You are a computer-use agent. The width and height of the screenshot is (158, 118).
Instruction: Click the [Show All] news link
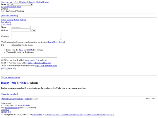[x=11, y=68]
